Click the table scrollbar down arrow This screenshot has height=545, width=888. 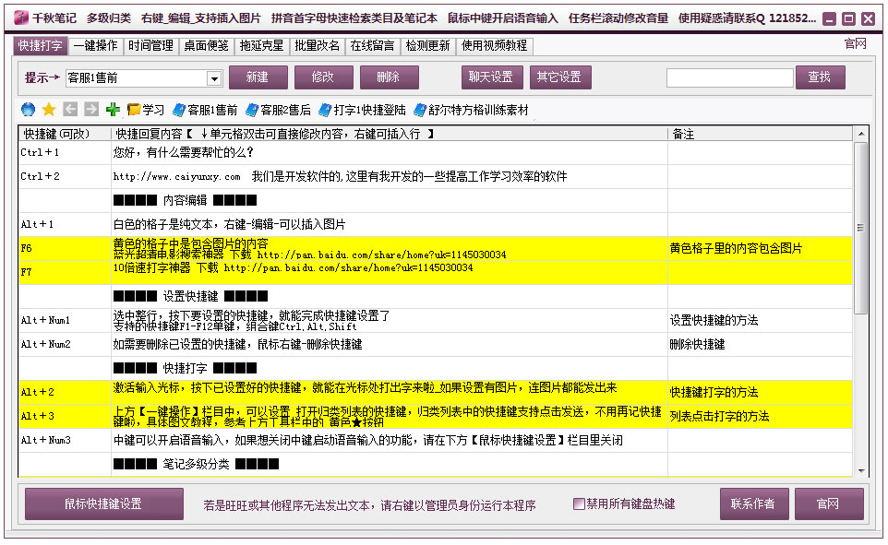click(x=861, y=471)
